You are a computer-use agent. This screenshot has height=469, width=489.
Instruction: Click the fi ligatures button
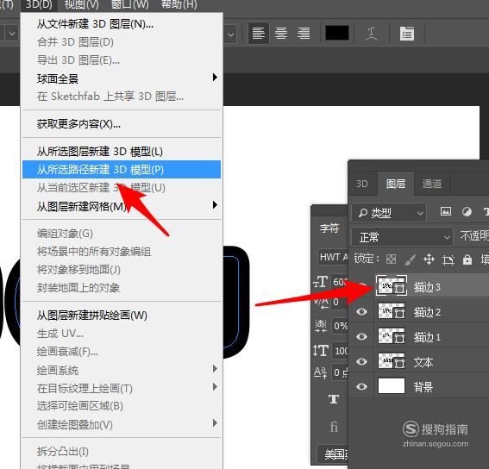click(334, 426)
